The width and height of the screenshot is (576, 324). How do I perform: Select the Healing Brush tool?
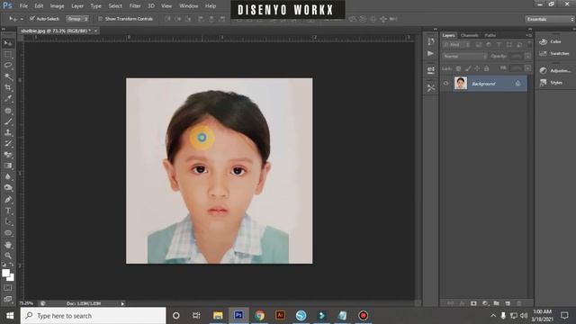(8, 110)
